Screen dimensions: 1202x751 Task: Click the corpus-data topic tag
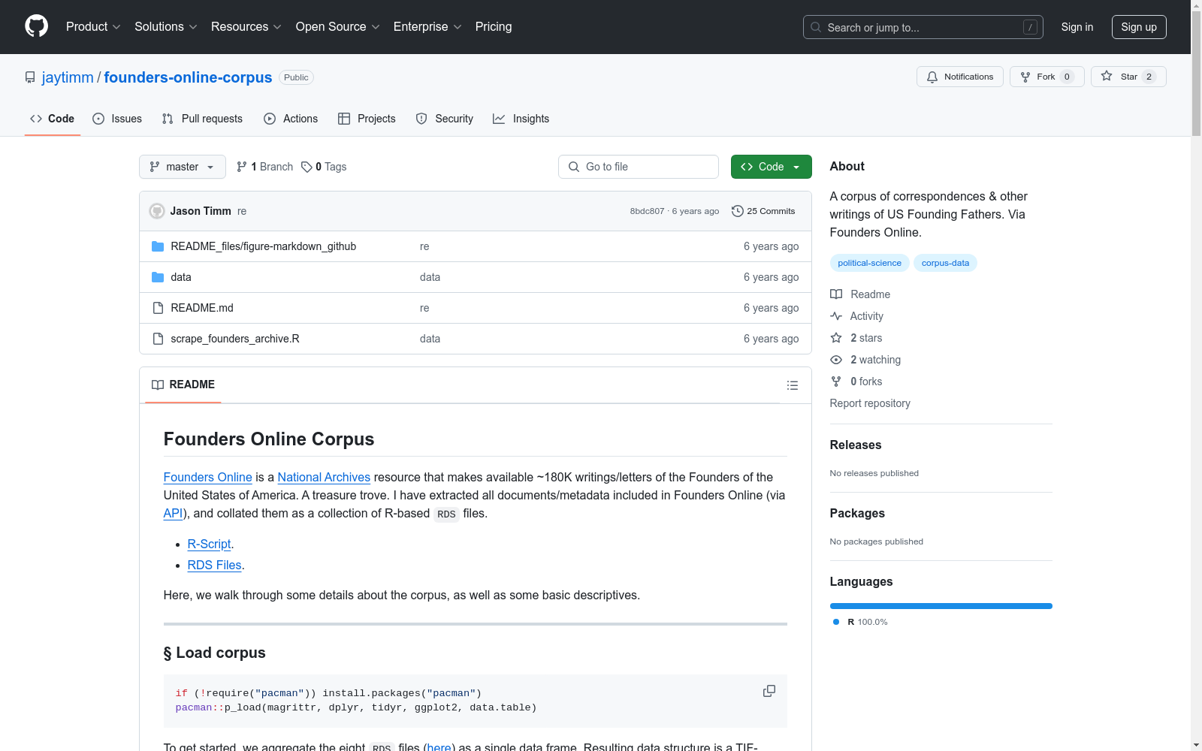click(x=945, y=263)
